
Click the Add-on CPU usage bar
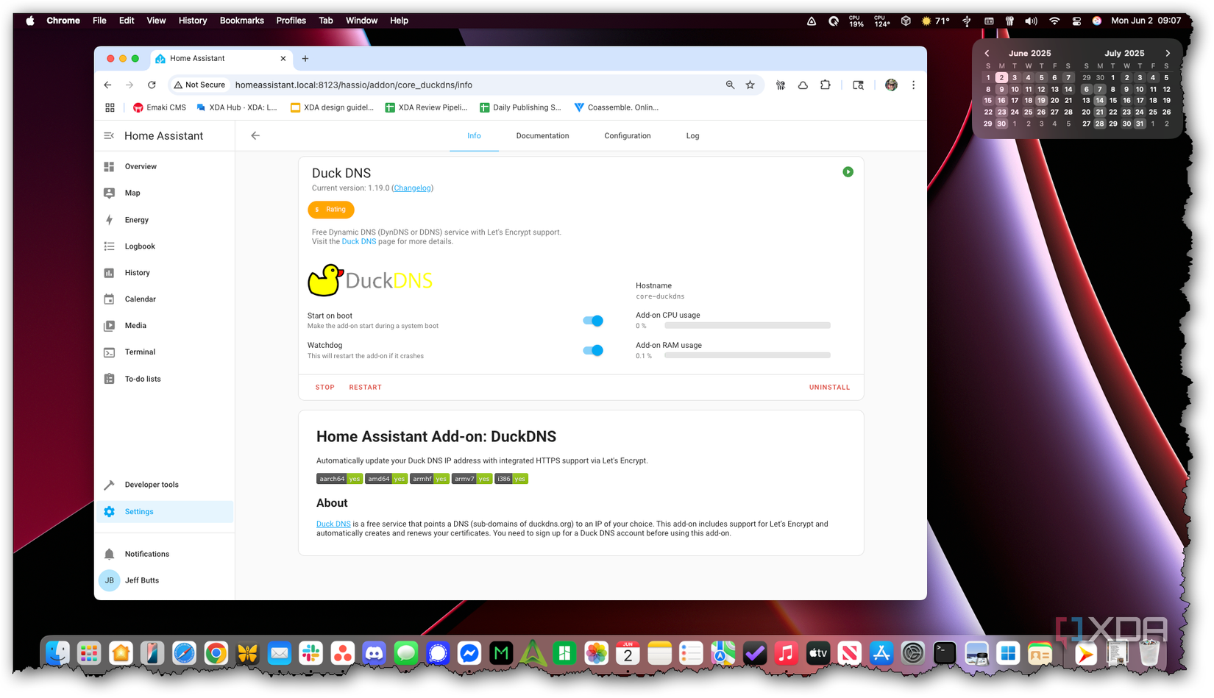click(x=747, y=325)
